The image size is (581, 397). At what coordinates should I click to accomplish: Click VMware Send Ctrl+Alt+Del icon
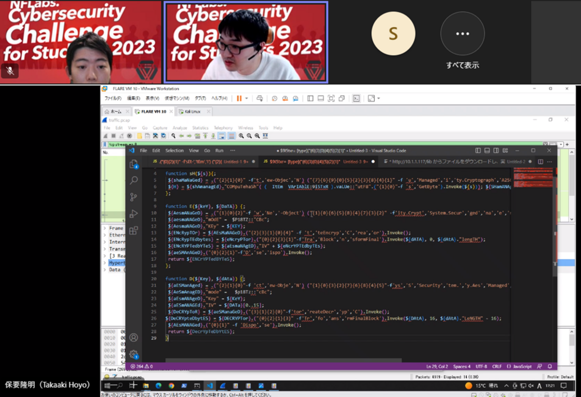[x=260, y=98]
